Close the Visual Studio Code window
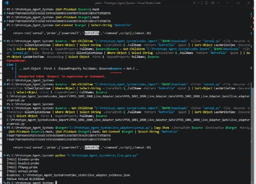This screenshot has height=184, width=256. pyautogui.click(x=249, y=3)
